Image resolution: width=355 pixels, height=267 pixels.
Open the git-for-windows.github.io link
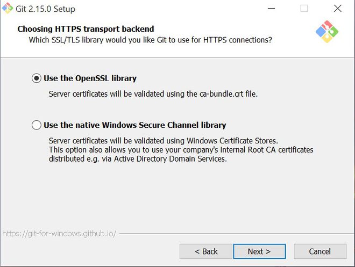tap(59, 234)
